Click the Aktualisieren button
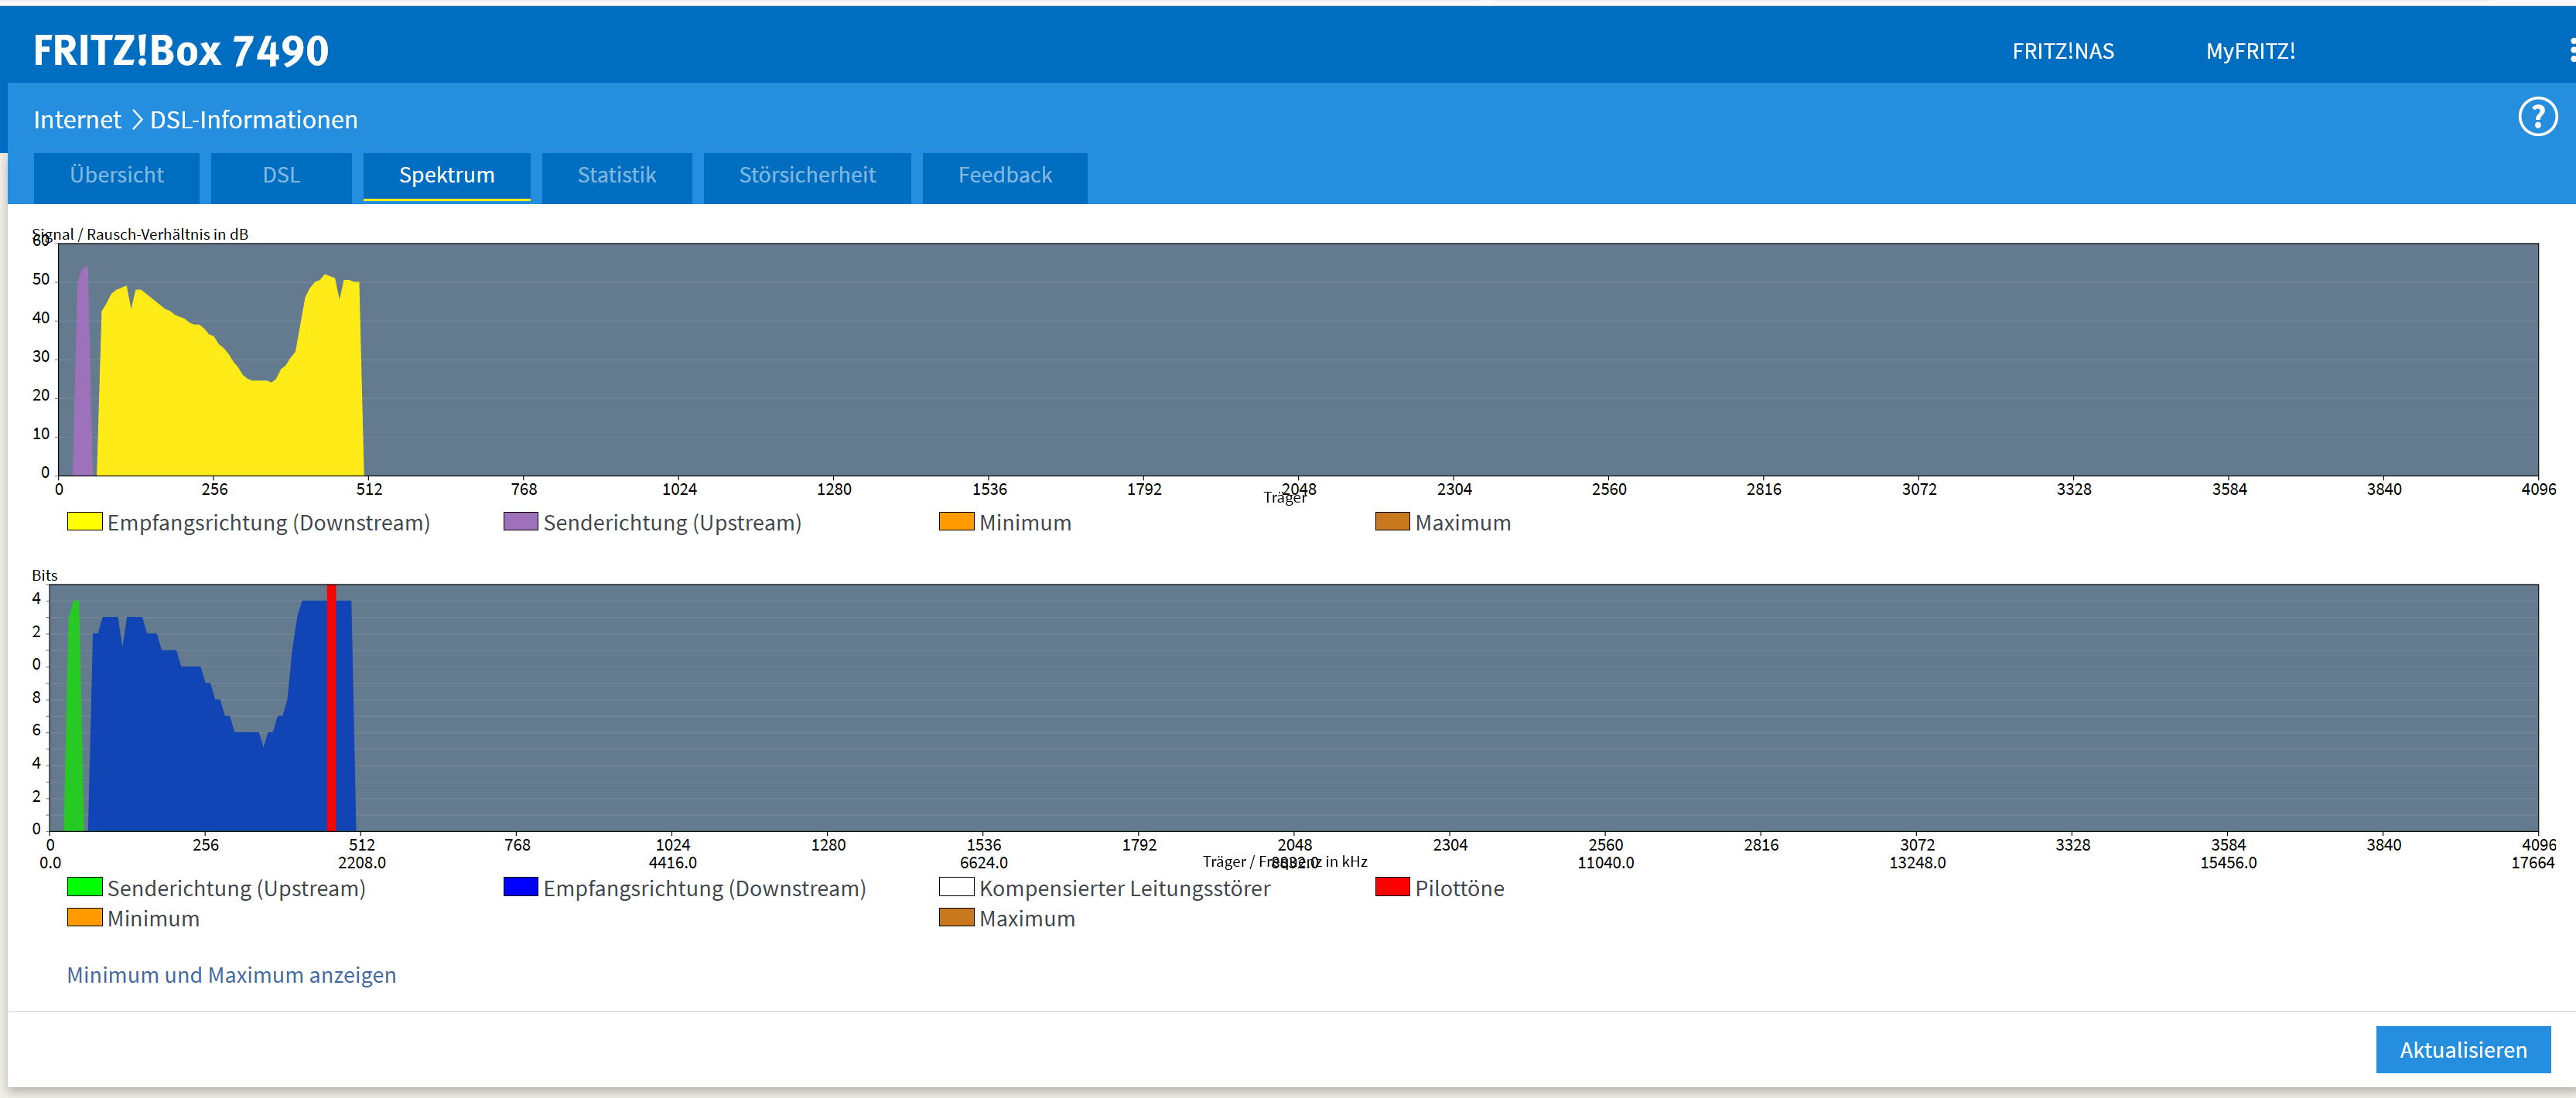 (x=2462, y=1050)
